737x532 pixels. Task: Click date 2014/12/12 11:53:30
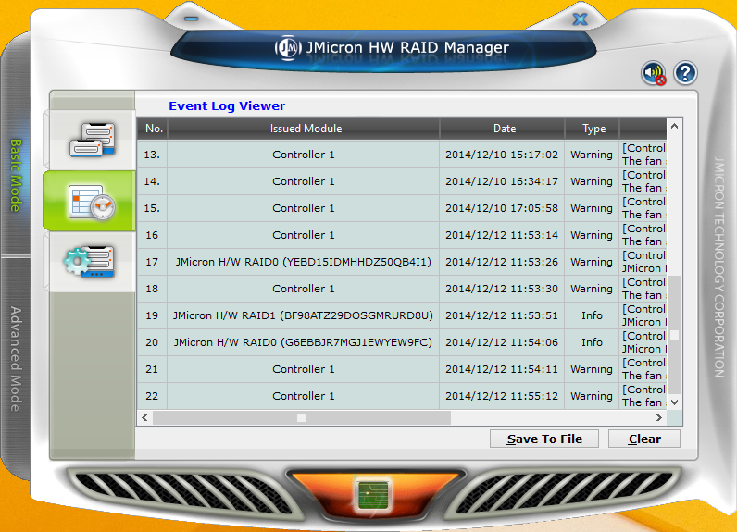(x=502, y=289)
